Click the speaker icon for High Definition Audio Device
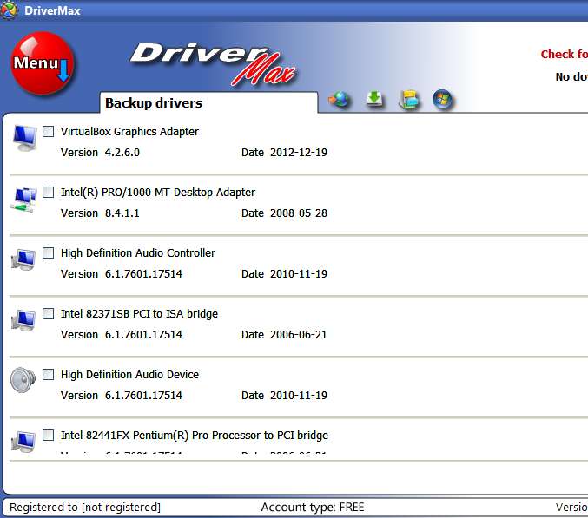Viewport: 588px width, 518px height. [x=23, y=380]
